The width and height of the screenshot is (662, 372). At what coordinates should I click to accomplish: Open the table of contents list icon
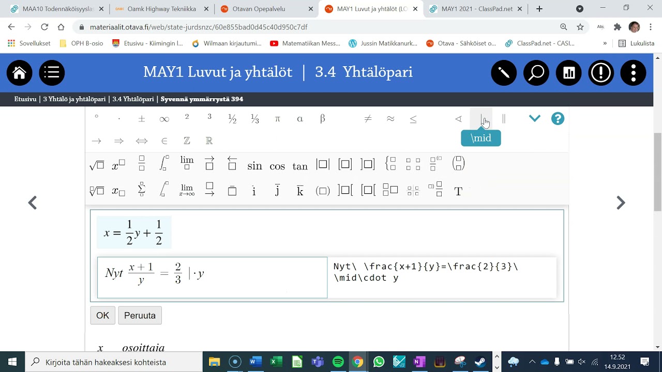coord(52,73)
